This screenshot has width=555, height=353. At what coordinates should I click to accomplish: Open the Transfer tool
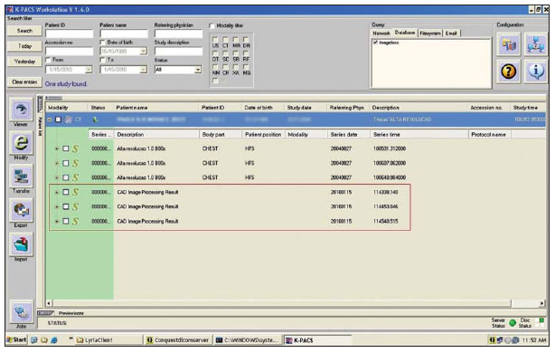tap(21, 176)
